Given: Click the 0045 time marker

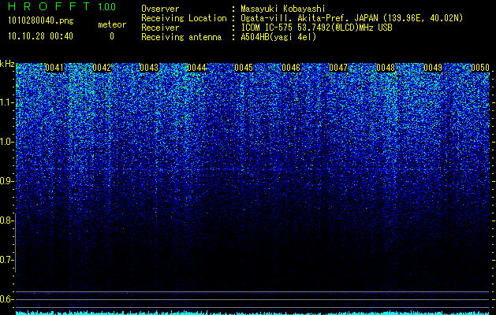Looking at the screenshot, I should coord(244,68).
